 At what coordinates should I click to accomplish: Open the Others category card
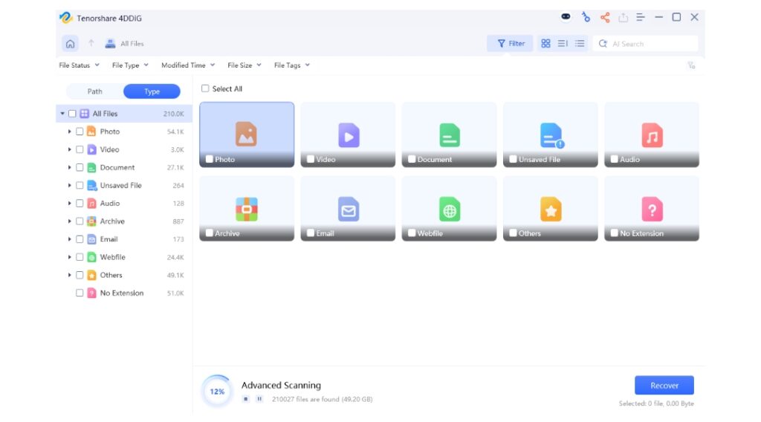(x=551, y=209)
